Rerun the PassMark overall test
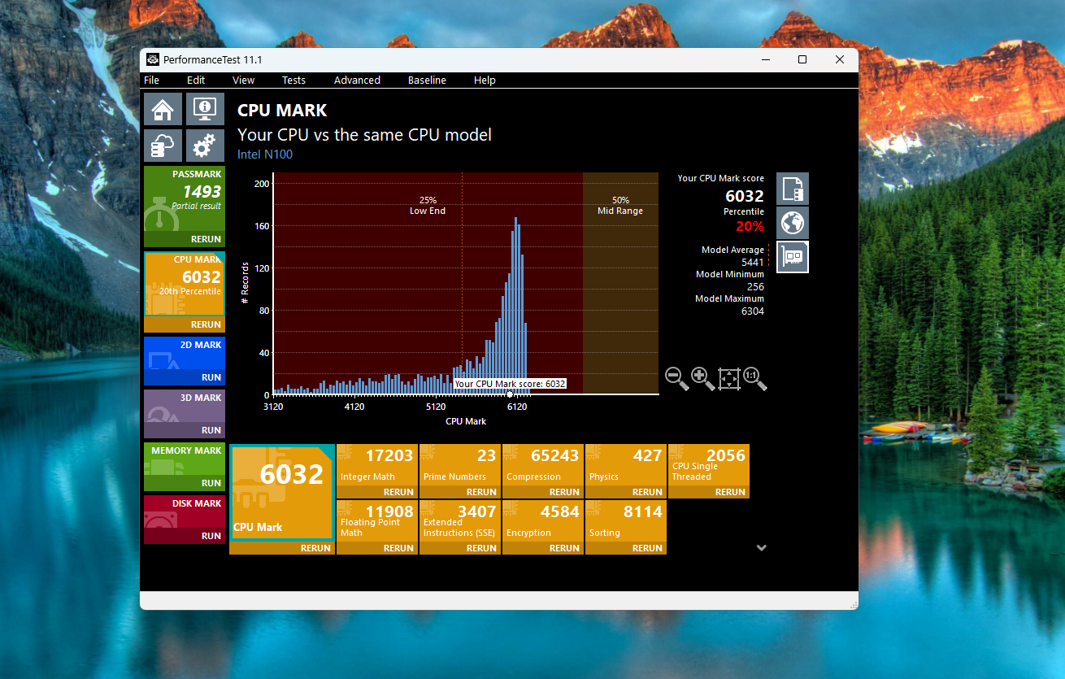 206,239
